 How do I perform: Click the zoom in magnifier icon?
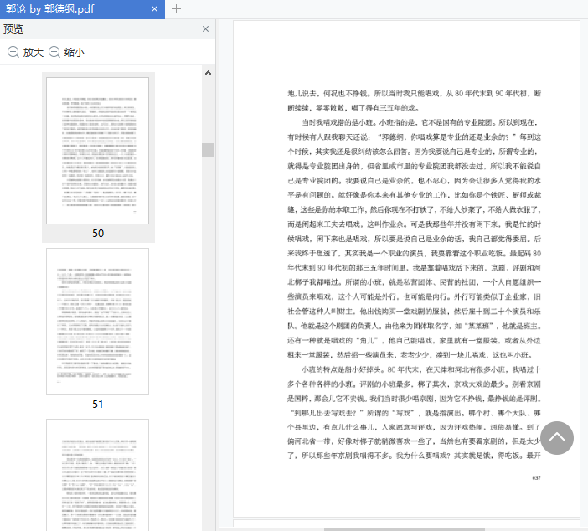13,52
